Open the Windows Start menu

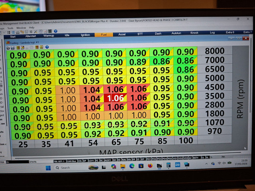pyautogui.click(x=48, y=168)
